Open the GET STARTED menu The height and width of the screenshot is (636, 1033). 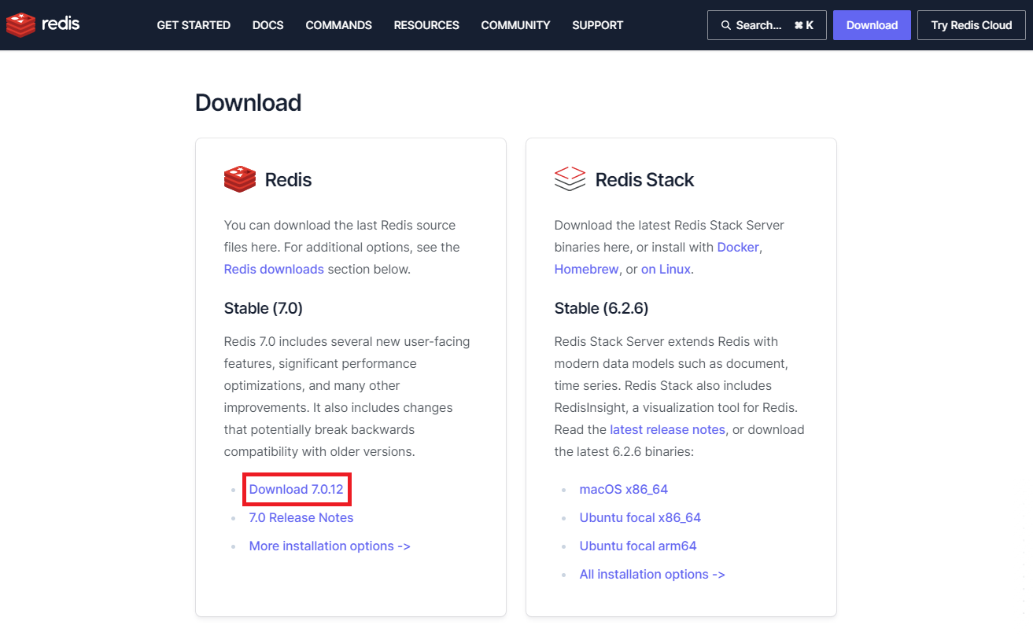[x=194, y=25]
